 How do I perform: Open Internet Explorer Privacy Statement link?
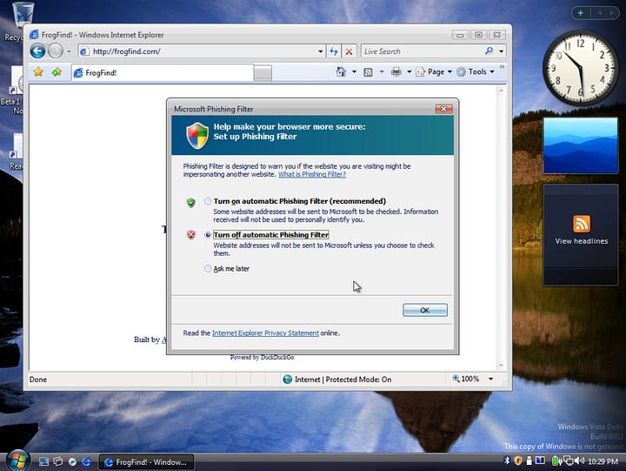point(265,333)
